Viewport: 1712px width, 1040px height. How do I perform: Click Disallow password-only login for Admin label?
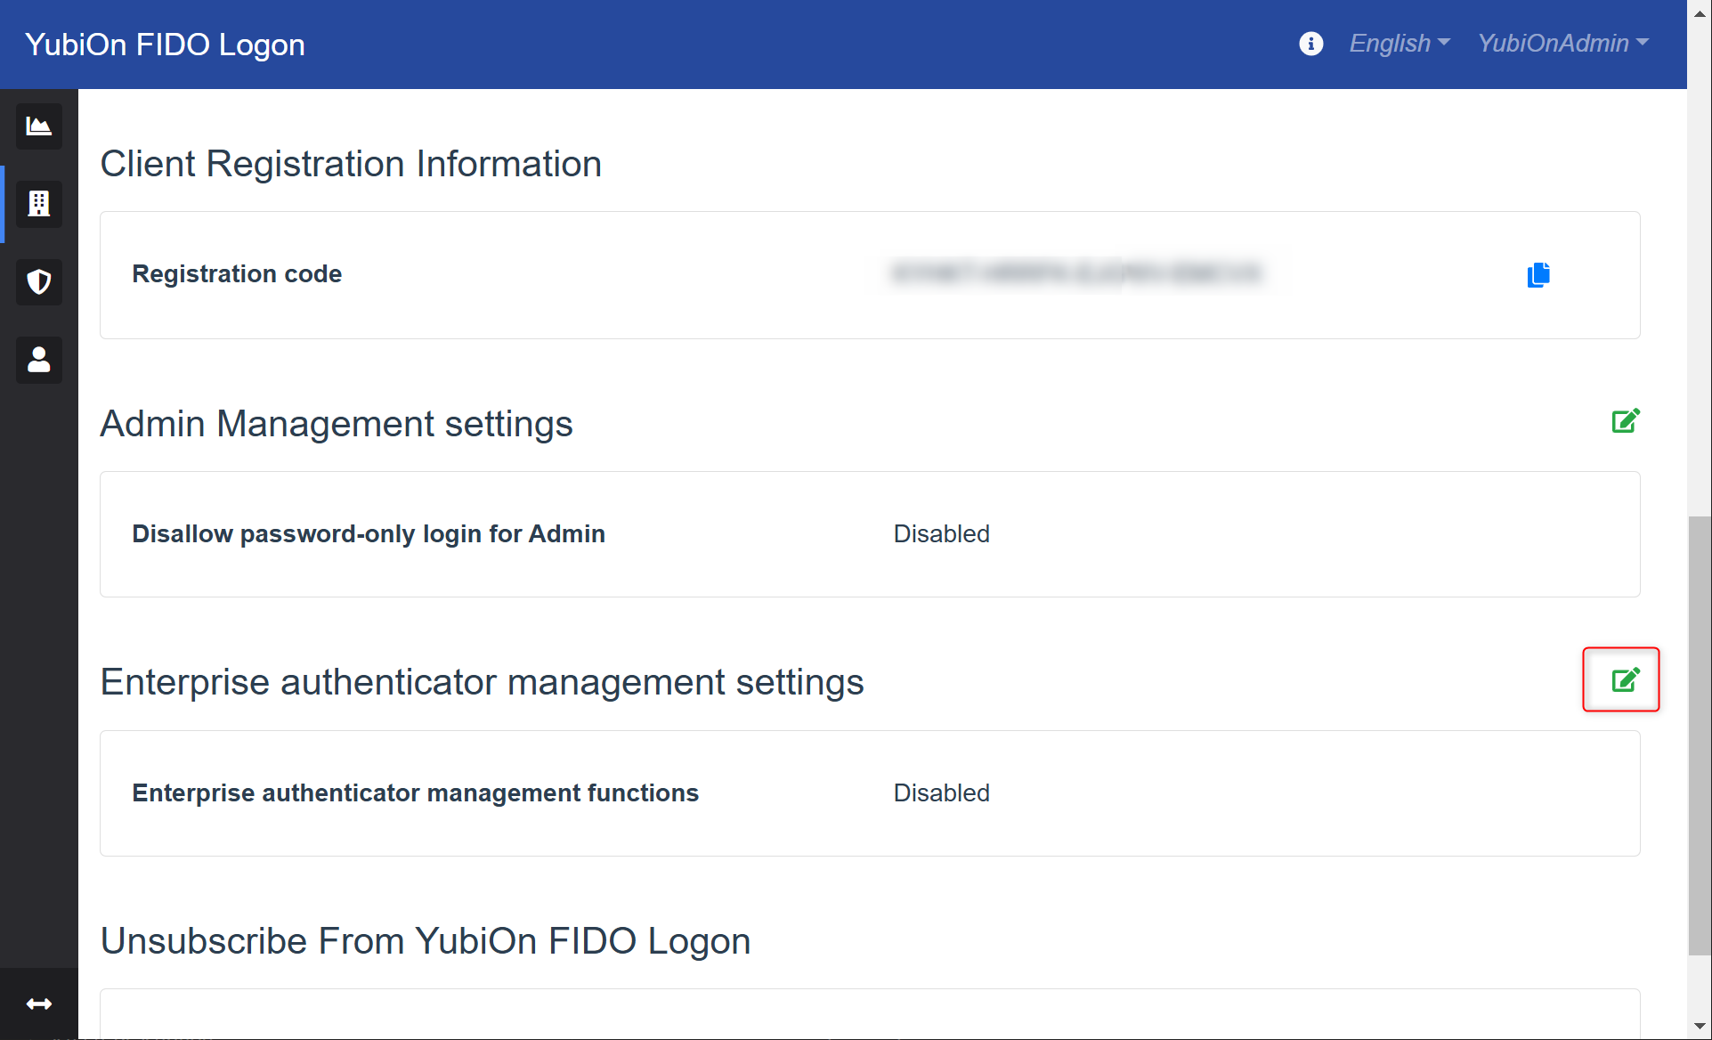point(369,534)
